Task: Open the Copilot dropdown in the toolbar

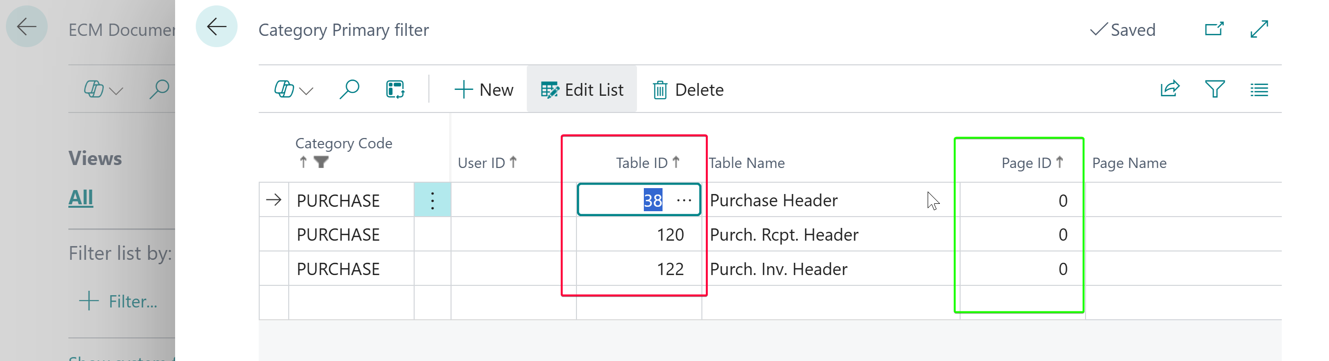Action: [x=293, y=89]
